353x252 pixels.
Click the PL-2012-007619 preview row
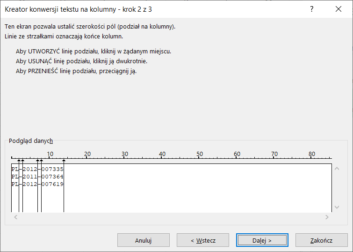(x=37, y=184)
